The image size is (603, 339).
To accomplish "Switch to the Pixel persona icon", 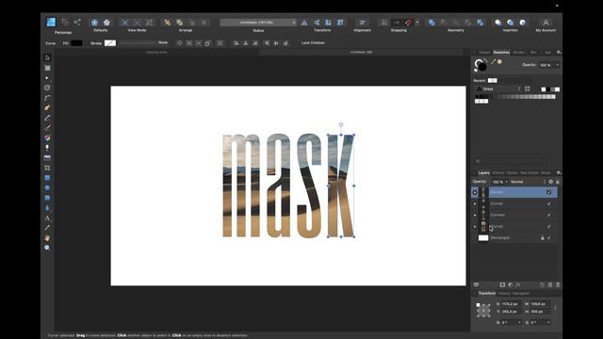I will 65,23.
